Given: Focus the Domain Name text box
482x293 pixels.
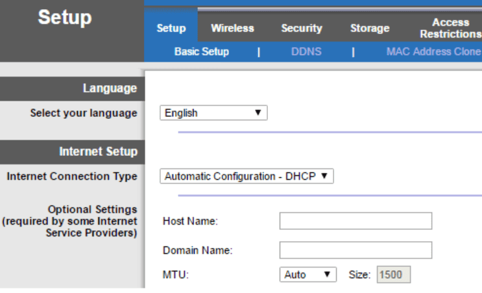Looking at the screenshot, I should [x=355, y=250].
